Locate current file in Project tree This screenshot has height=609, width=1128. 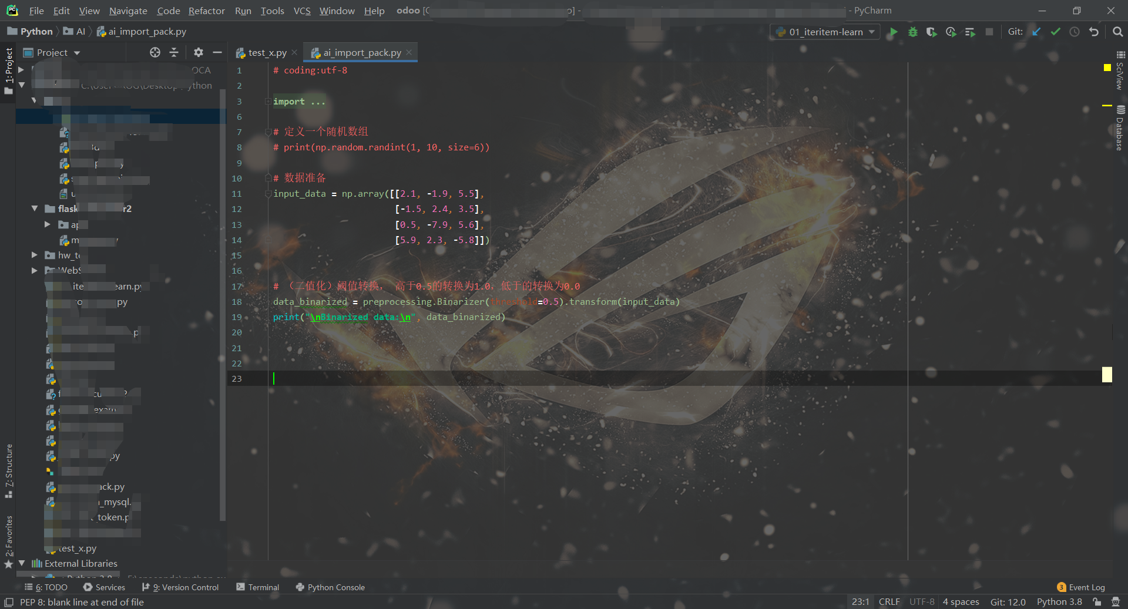point(155,52)
